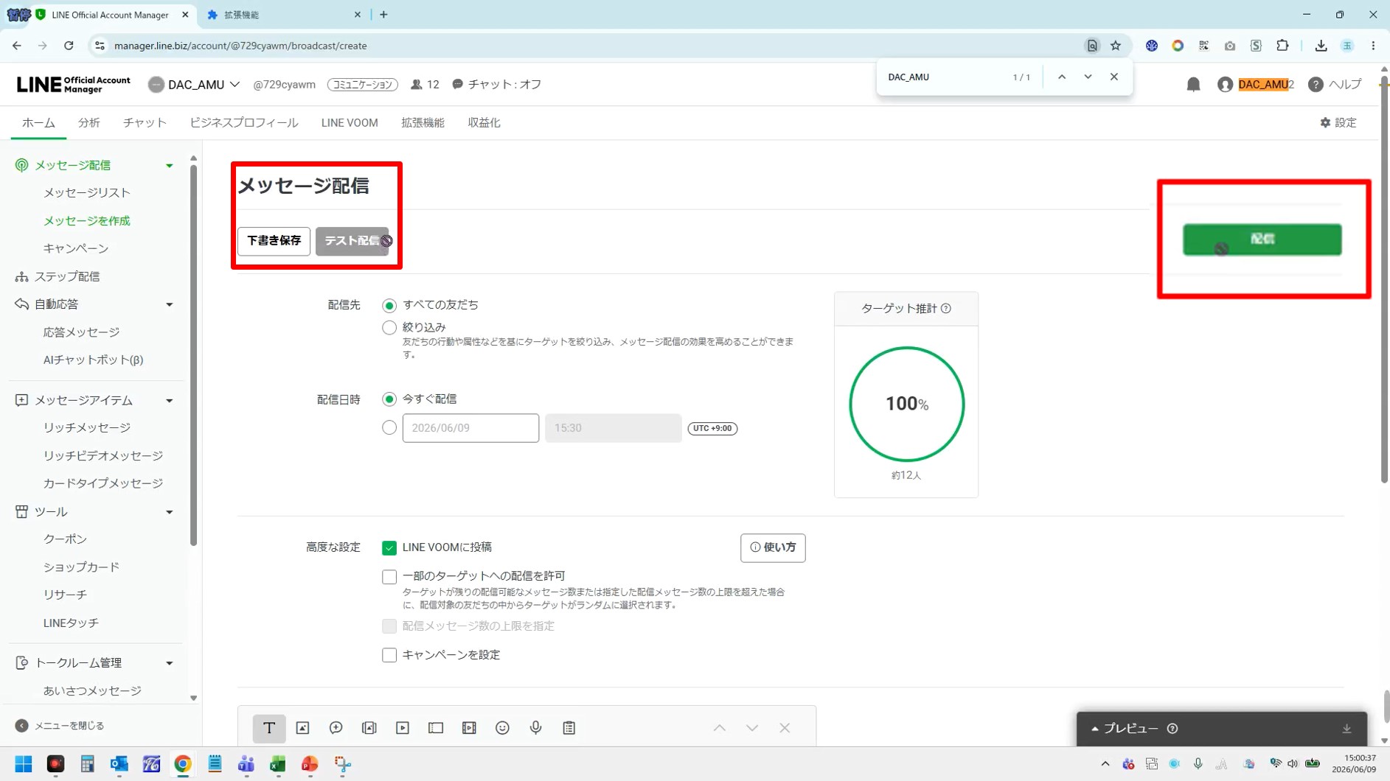Check キャンペーンを設定 checkbox
This screenshot has height=781, width=1390.
389,655
